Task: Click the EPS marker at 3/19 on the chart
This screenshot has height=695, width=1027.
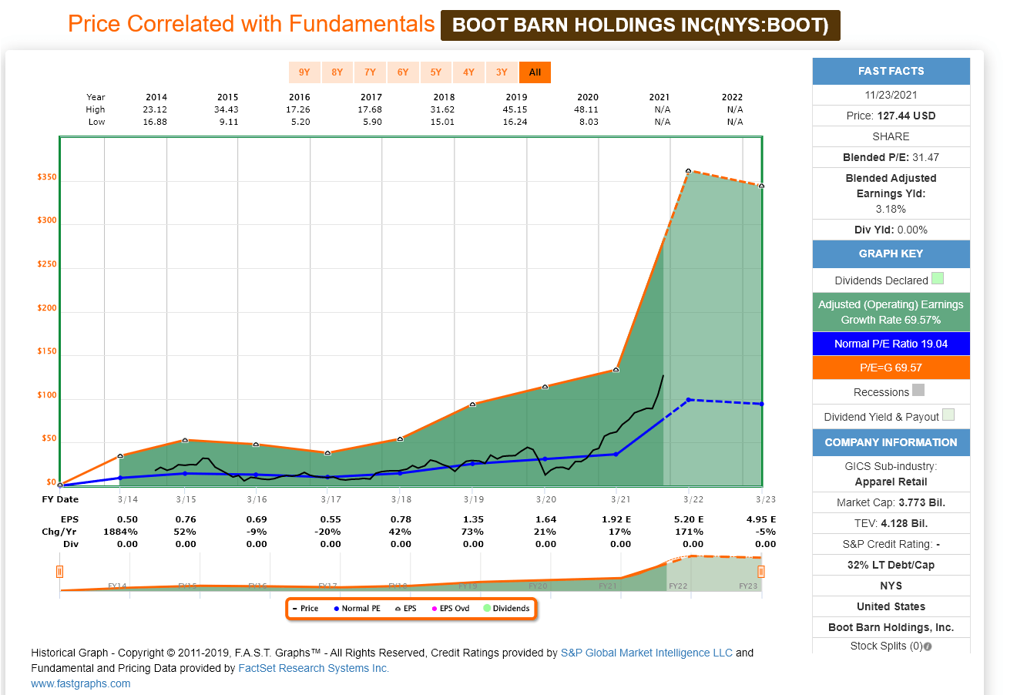Action: tap(473, 404)
